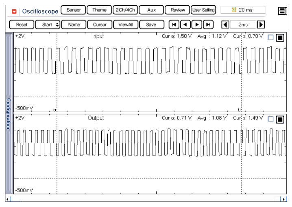Click the Input channel +2V scale label
The width and height of the screenshot is (292, 207).
click(20, 36)
